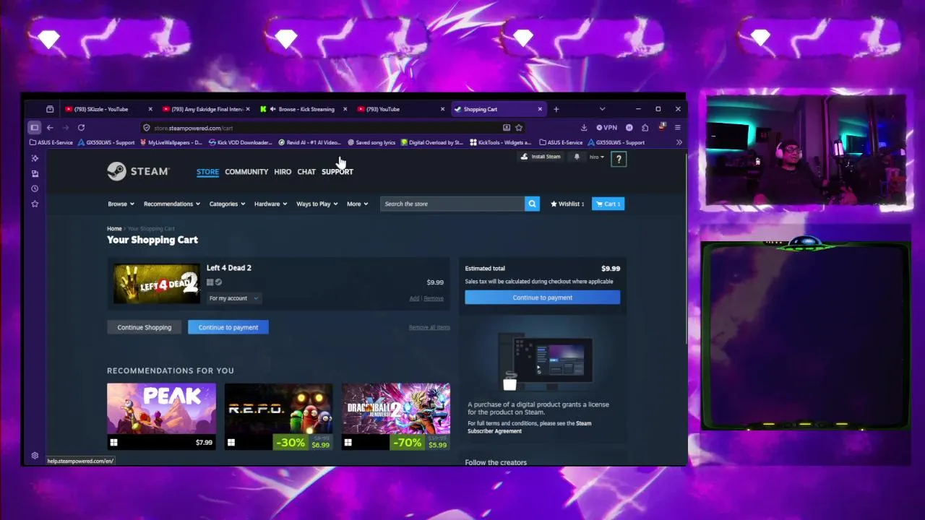Select the SUPPORT menu item
Image resolution: width=925 pixels, height=520 pixels.
[337, 172]
